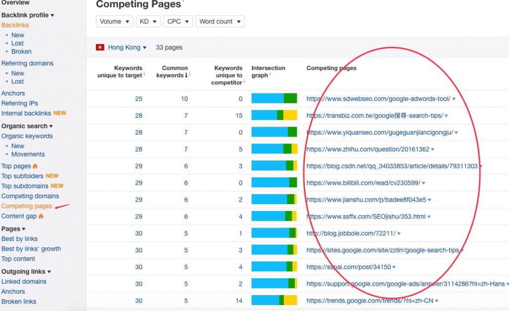Click the flame icon beside Top pages
The height and width of the screenshot is (311, 509).
[x=35, y=166]
